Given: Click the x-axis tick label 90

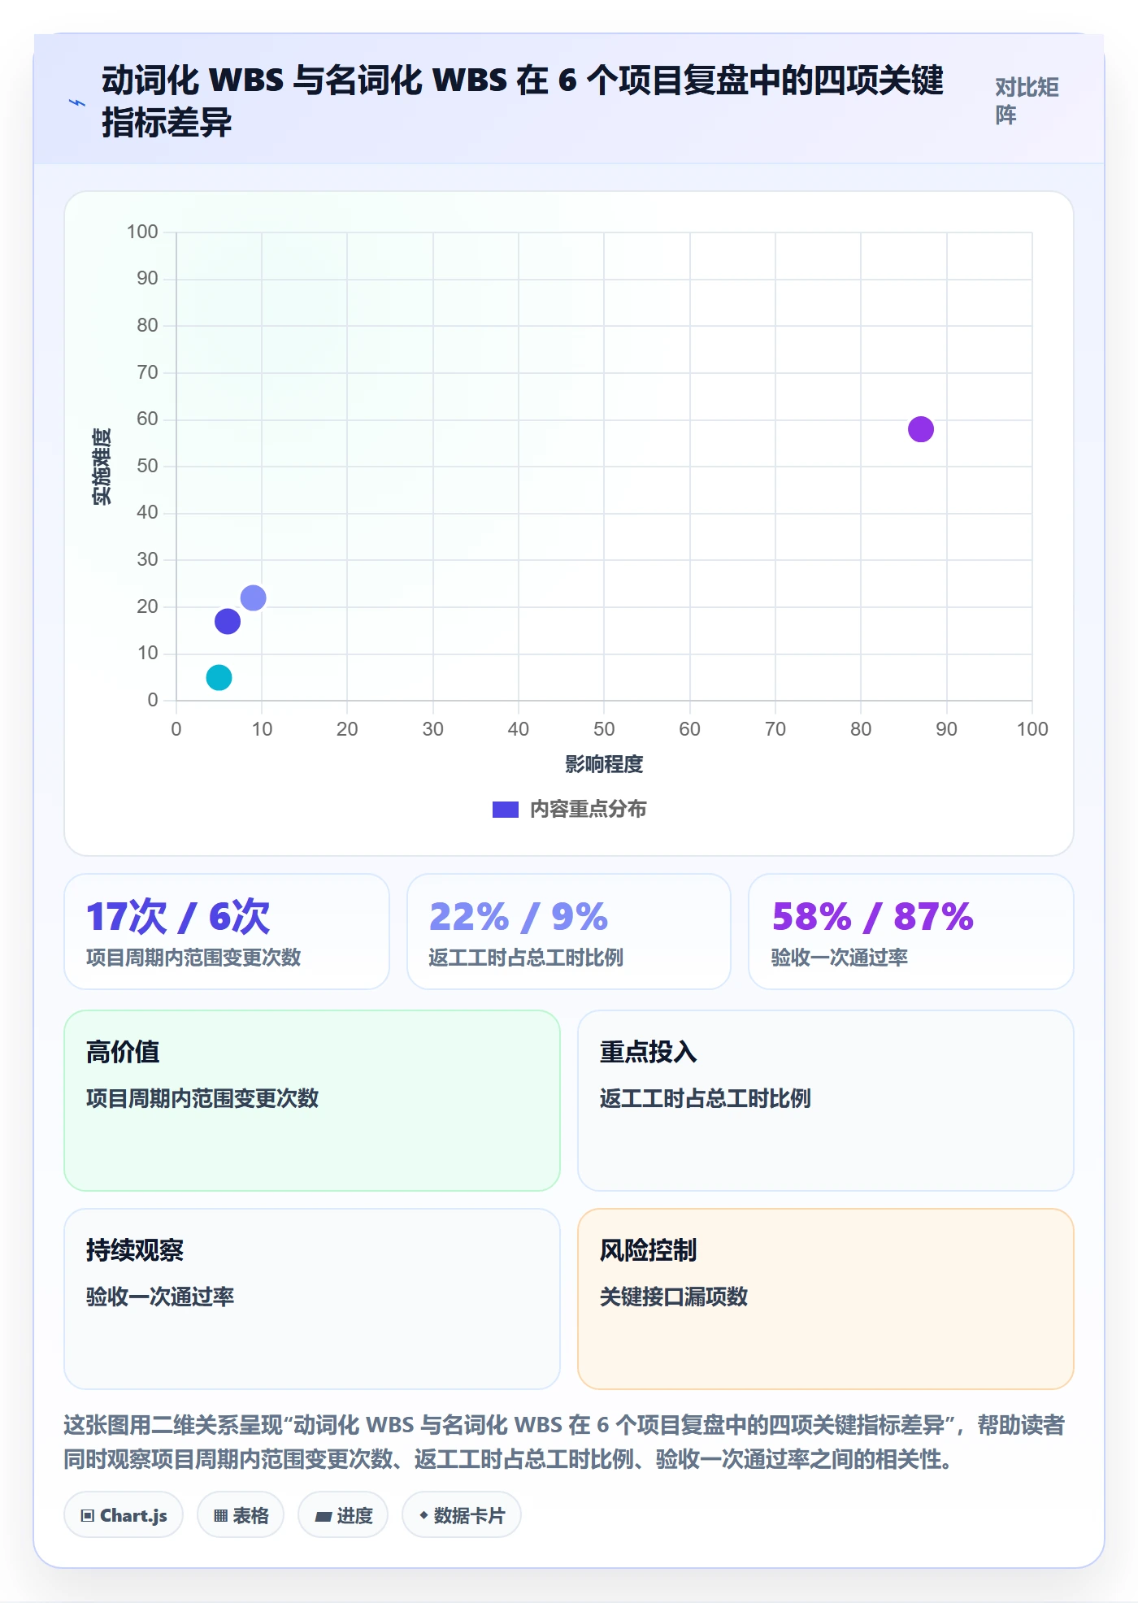Looking at the screenshot, I should (946, 729).
